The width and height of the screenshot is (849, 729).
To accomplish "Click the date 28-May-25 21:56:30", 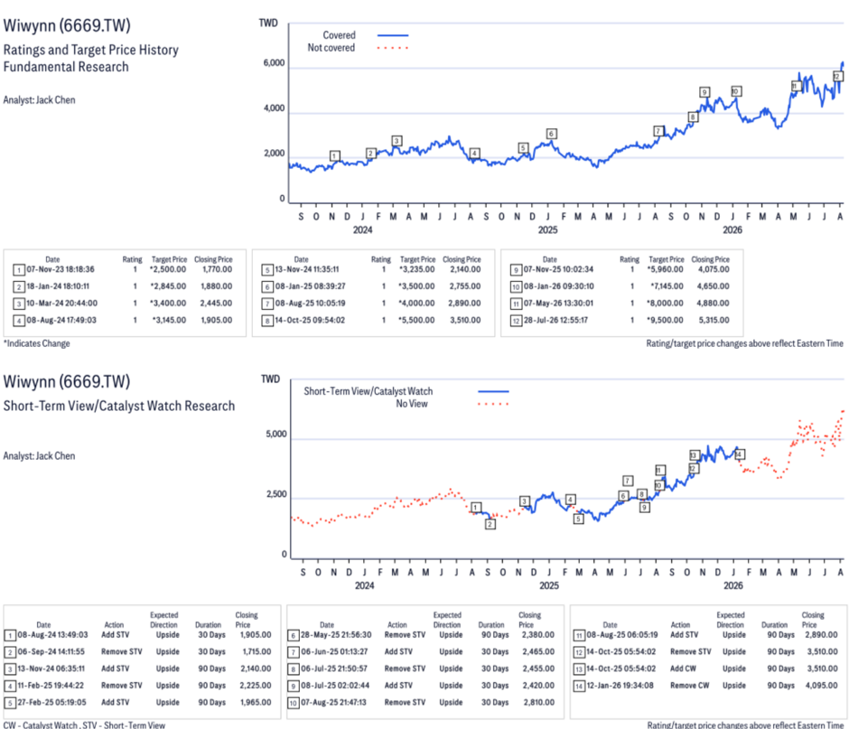I will [x=336, y=635].
